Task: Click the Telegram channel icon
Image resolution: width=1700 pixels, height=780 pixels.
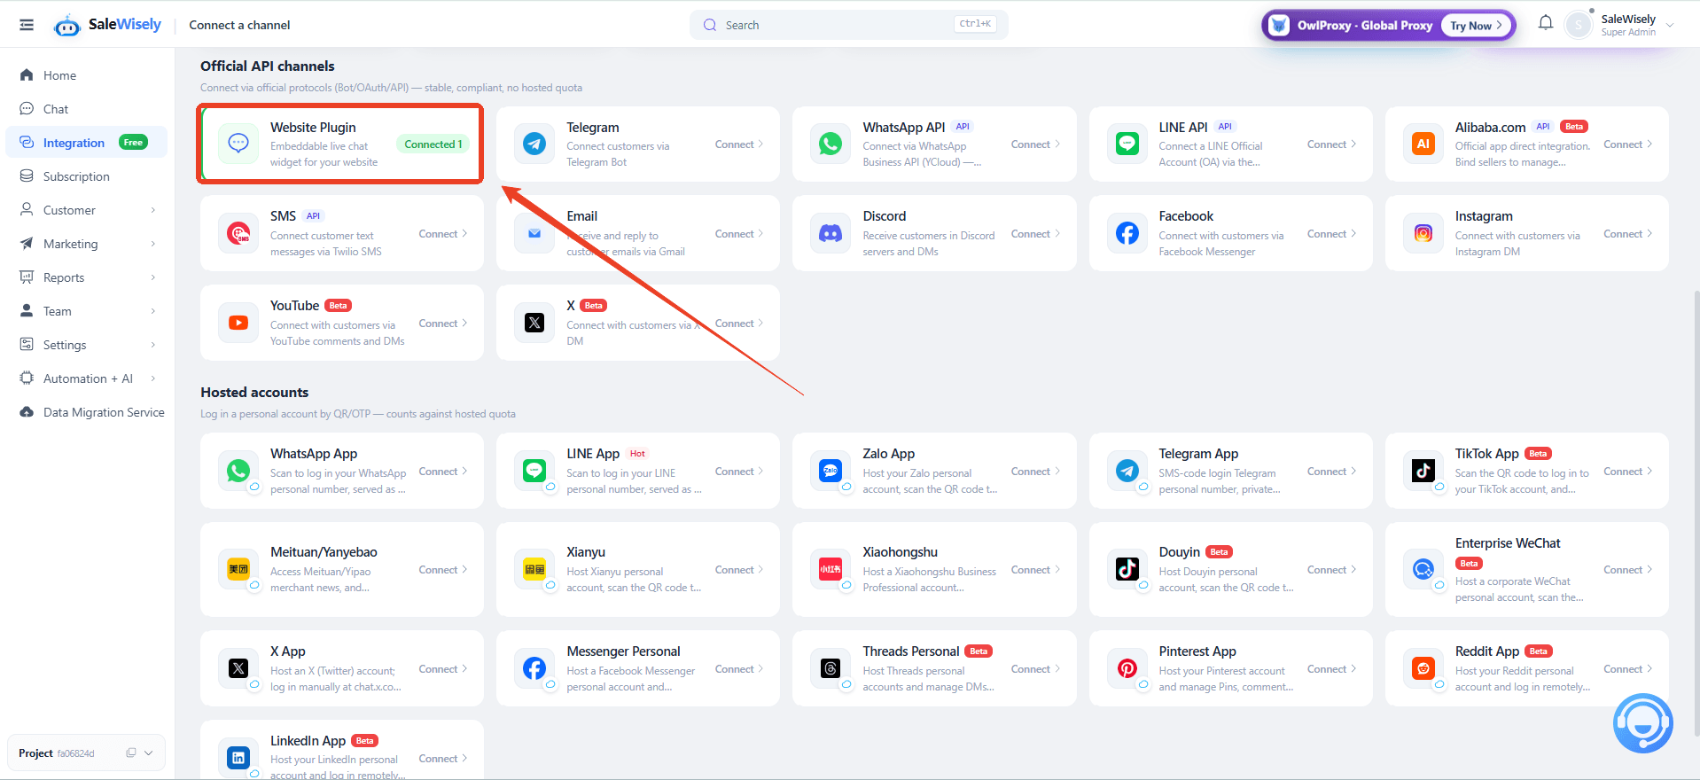Action: point(534,144)
